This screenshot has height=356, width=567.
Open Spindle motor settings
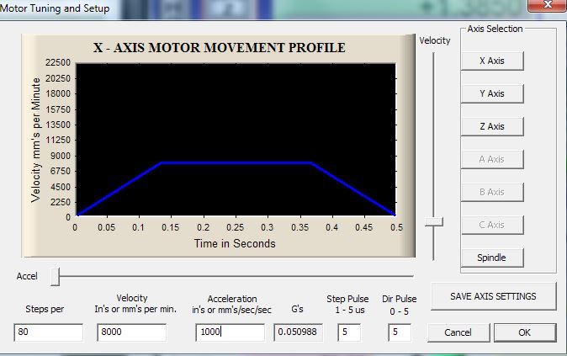coord(491,258)
